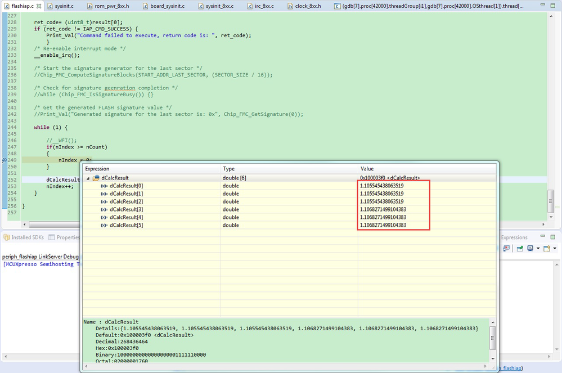Open the Installed SDKs view tab
Screen dimensions: 562x373
[24, 237]
